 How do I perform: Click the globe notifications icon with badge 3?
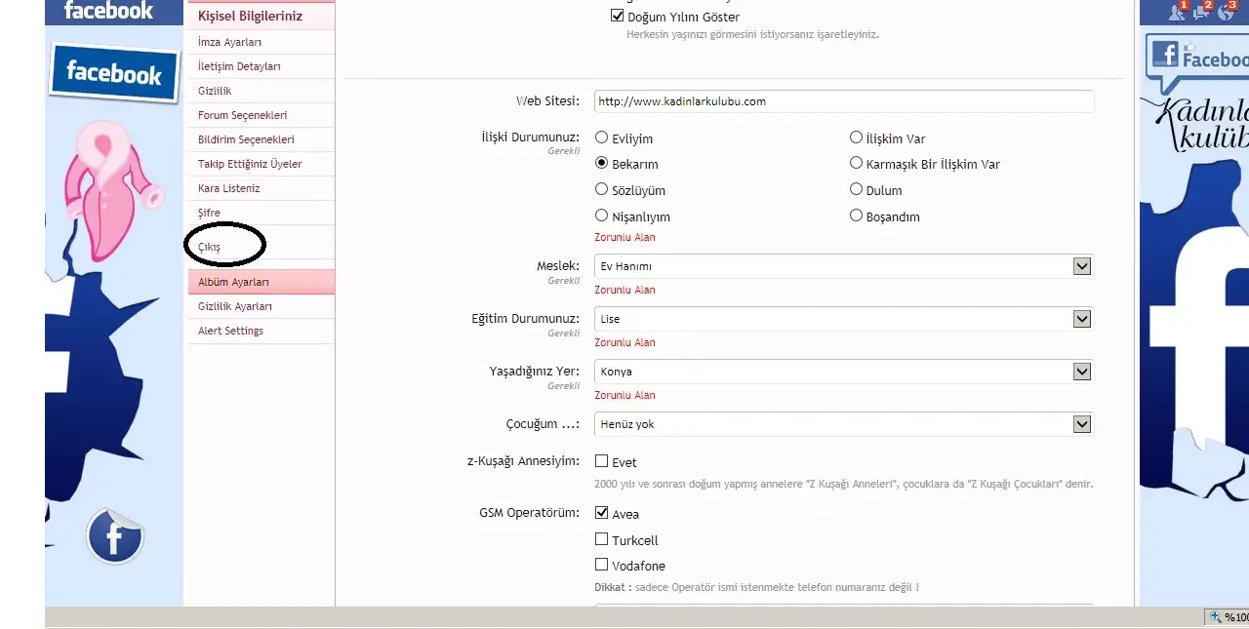pyautogui.click(x=1228, y=11)
